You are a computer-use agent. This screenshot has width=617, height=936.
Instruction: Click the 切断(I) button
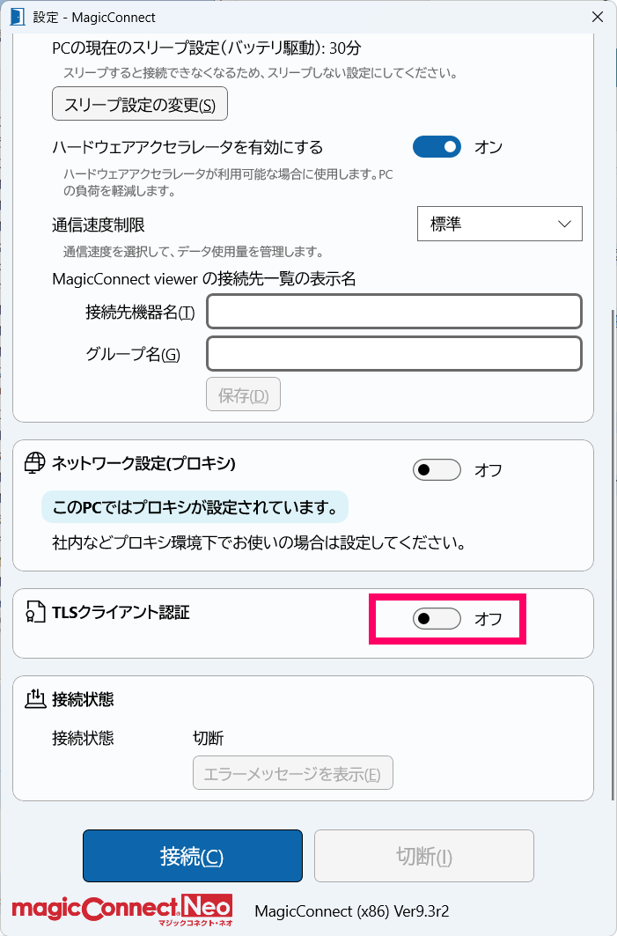424,856
